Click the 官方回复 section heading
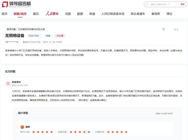188x140 pixels. pyautogui.click(x=10, y=71)
